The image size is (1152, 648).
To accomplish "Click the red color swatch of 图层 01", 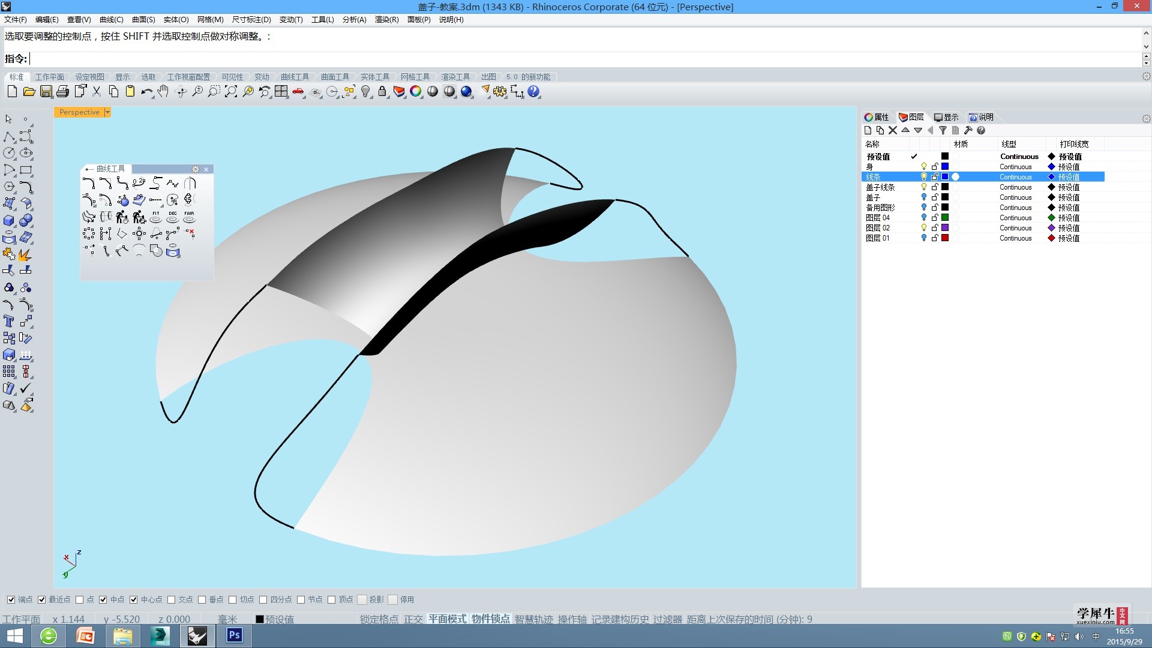I will [945, 238].
